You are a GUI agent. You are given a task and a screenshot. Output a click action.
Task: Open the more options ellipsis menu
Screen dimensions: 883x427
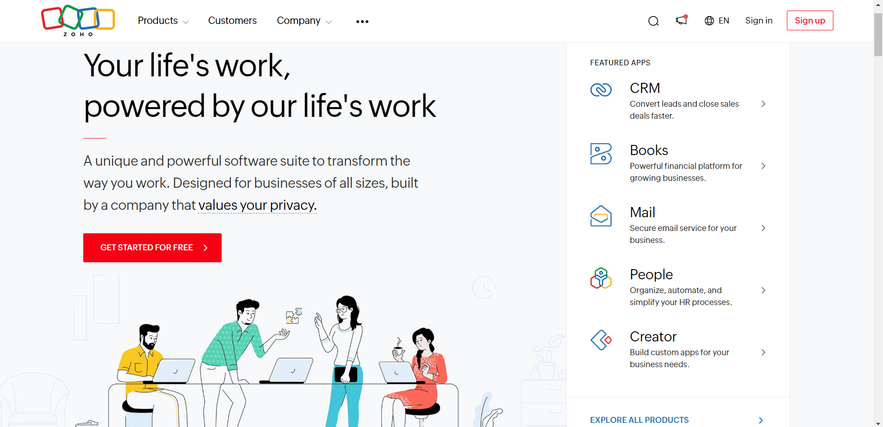tap(362, 21)
